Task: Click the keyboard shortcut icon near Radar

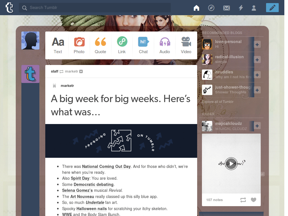Action: coord(262,174)
